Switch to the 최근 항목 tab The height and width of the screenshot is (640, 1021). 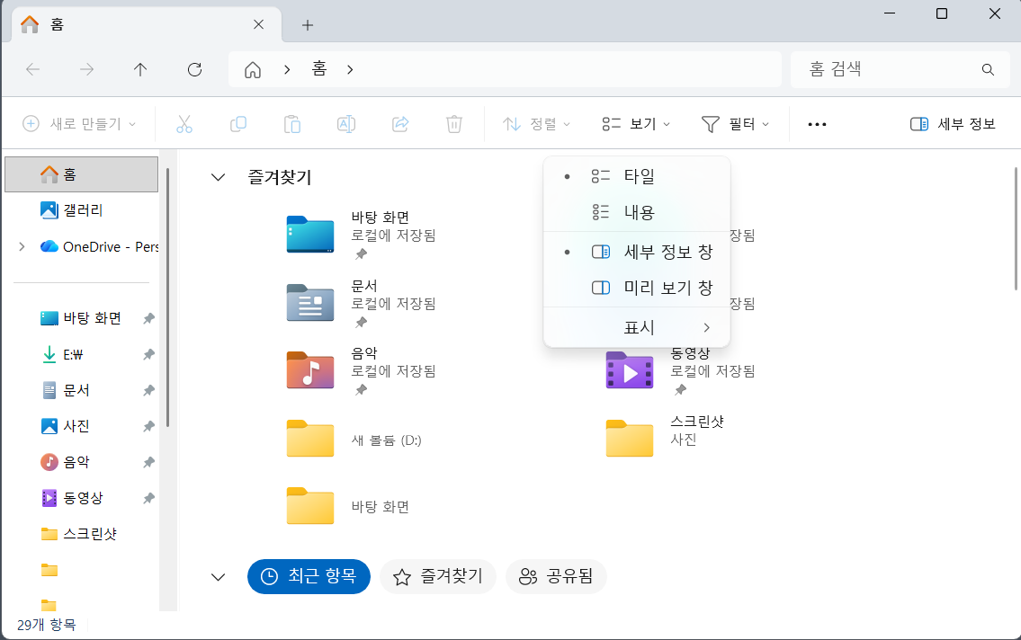(x=309, y=576)
